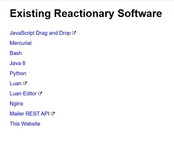Follow the Bash link
174x145 pixels.
(16, 53)
